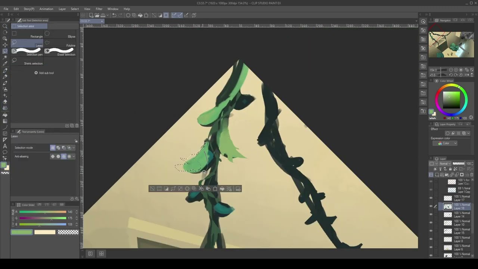This screenshot has height=269, width=478.
Task: Select the Eraser tool in toolbar
Action: coord(5,102)
